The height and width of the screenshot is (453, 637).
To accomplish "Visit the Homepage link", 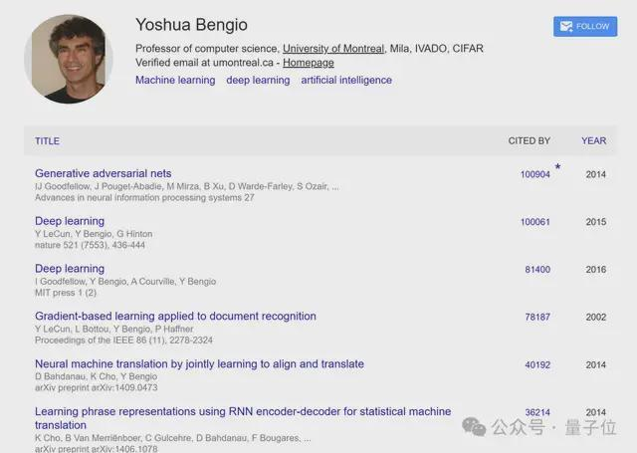I will click(x=309, y=63).
